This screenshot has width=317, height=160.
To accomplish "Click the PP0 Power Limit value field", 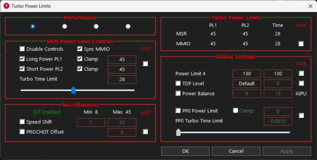I will [x=278, y=111].
